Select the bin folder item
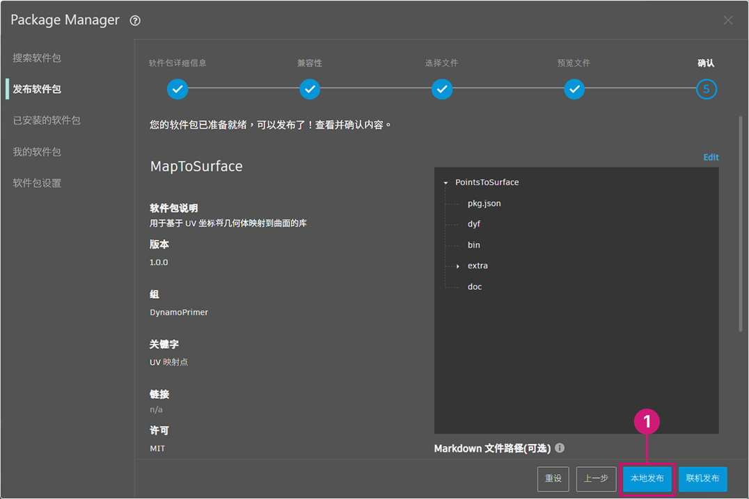 (x=473, y=245)
